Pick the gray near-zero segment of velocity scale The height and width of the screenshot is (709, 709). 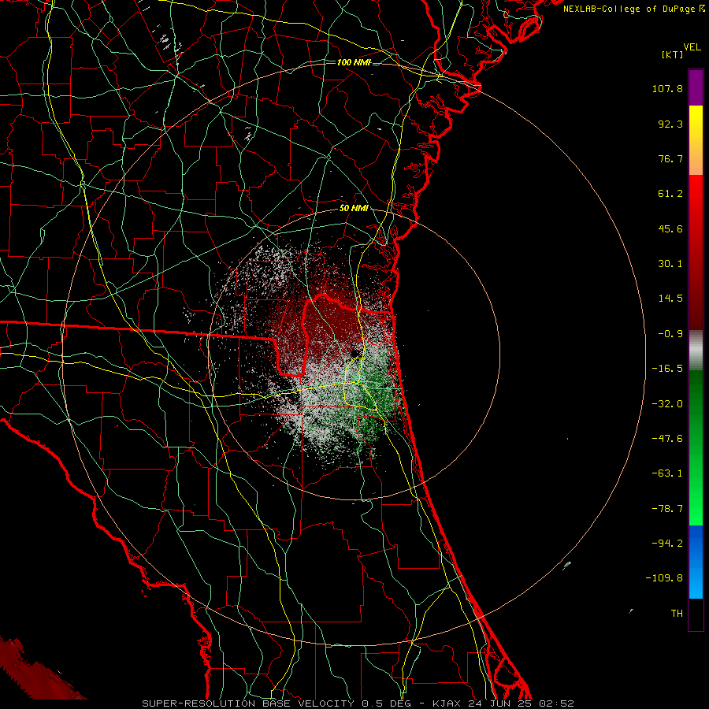point(696,350)
